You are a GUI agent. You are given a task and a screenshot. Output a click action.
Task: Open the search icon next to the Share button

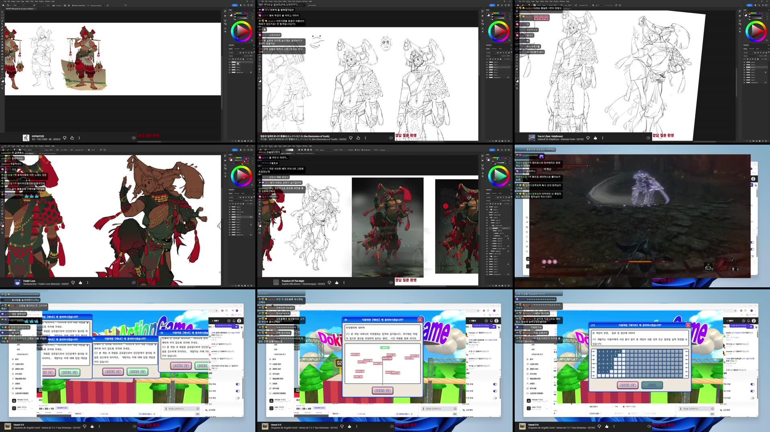tap(244, 5)
